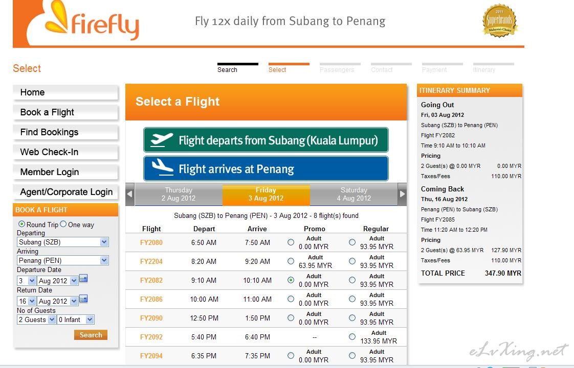The width and height of the screenshot is (574, 368).
Task: Select the One way option
Action: point(63,224)
